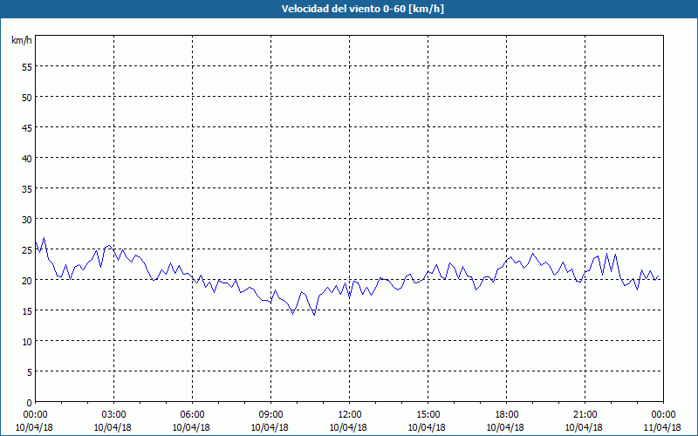This screenshot has width=698, height=436.
Task: Click the '10/04/18' date under 12:00
Action: tap(348, 427)
